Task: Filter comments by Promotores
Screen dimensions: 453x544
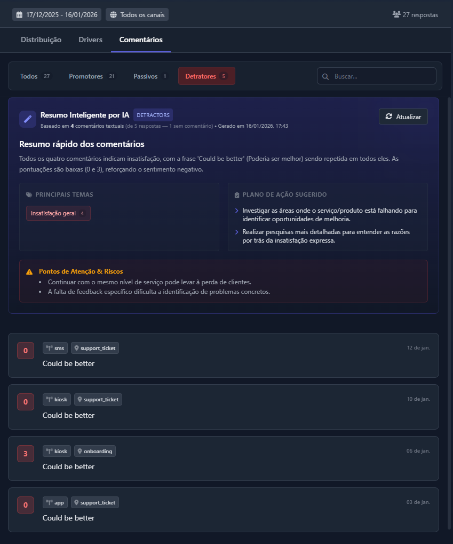Action: pos(86,76)
